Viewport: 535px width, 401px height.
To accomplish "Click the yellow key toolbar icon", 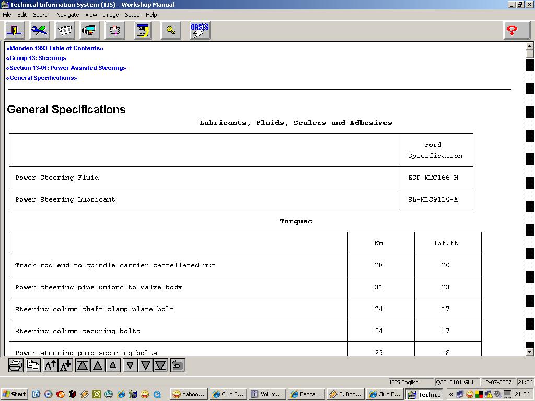I will pos(171,30).
